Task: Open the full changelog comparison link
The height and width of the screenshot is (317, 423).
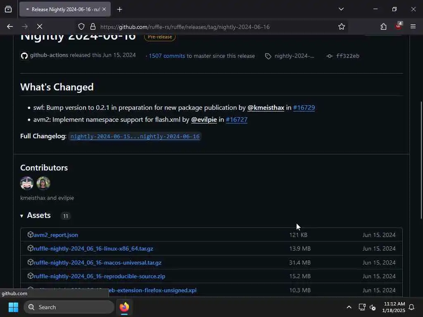Action: [x=135, y=136]
